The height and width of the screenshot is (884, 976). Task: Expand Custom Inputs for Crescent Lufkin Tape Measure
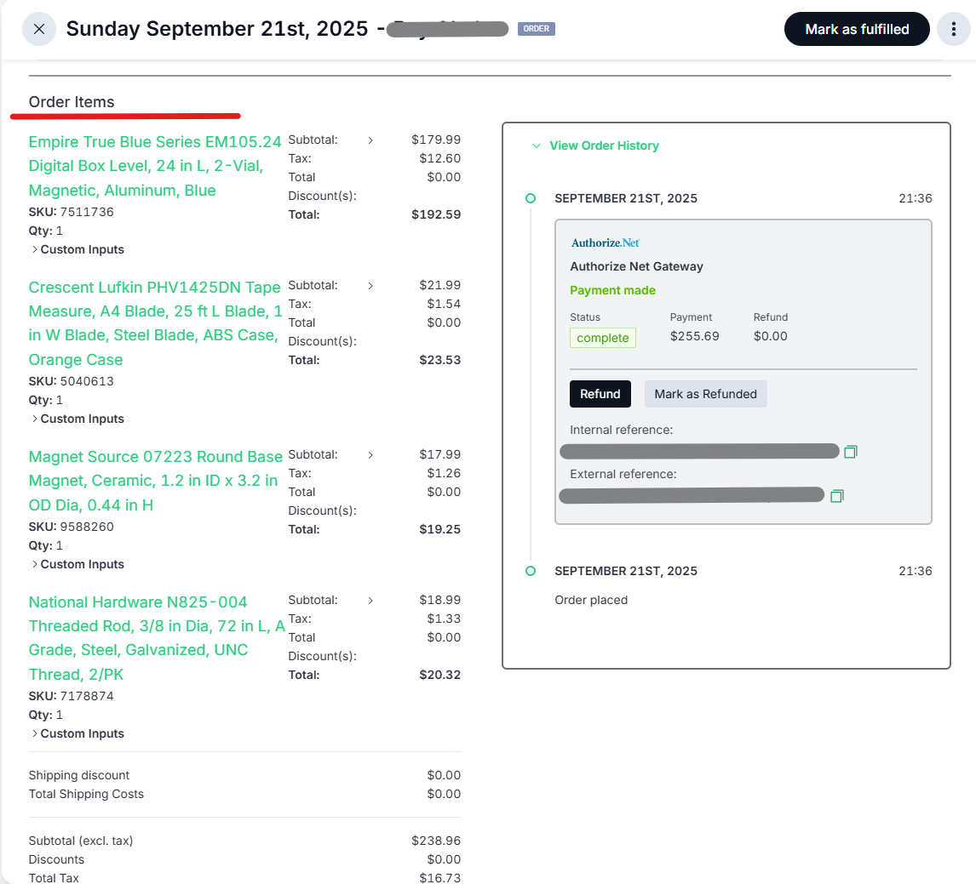pos(78,419)
